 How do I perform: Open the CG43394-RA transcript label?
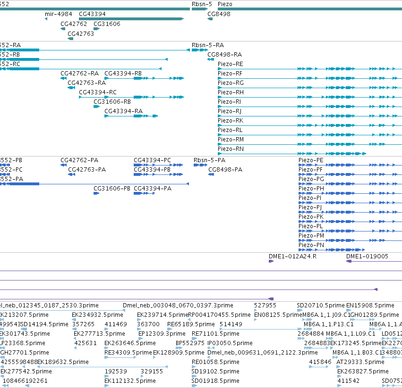[124, 111]
